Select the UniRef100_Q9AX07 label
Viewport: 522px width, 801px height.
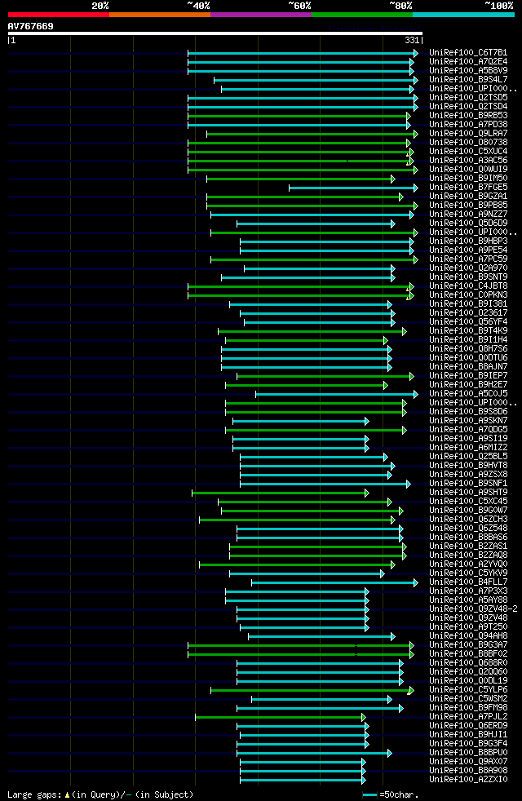[x=468, y=762]
